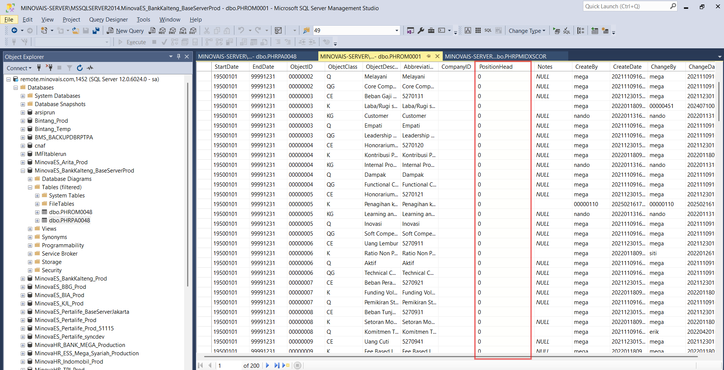Open an Analysis Services DMX query

coord(173,31)
